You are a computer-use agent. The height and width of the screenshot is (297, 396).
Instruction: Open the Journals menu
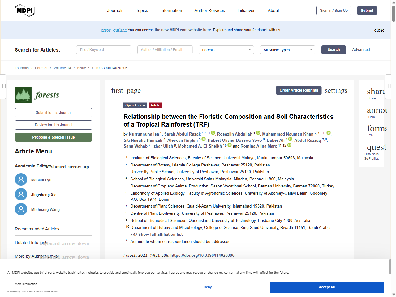(115, 11)
